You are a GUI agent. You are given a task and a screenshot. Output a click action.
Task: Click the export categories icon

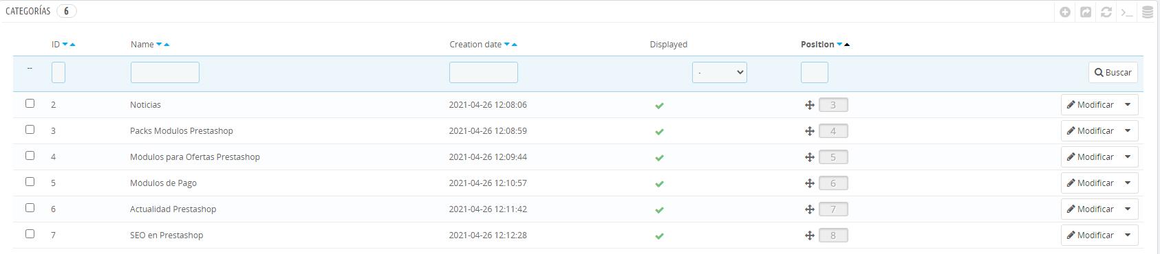[x=1086, y=12]
